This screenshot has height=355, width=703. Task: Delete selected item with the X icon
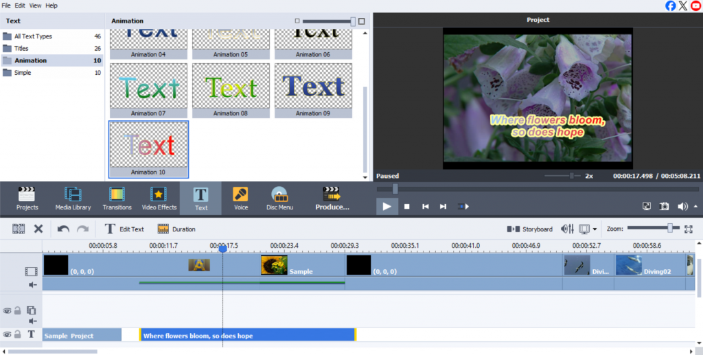pyautogui.click(x=38, y=229)
